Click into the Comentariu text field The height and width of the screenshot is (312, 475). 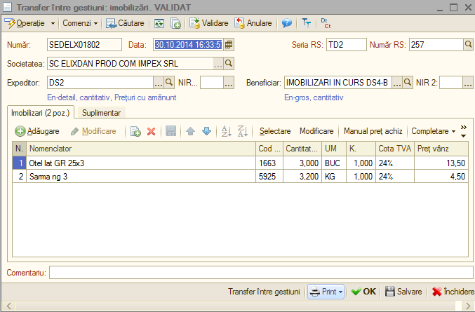click(x=261, y=272)
